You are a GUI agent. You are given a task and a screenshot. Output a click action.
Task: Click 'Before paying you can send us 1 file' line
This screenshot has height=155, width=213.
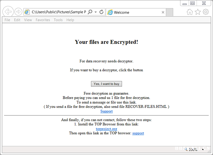(106, 98)
